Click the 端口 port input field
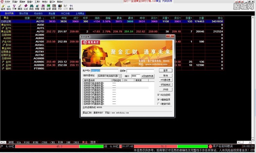The height and width of the screenshot is (153, 256). (x=136, y=76)
